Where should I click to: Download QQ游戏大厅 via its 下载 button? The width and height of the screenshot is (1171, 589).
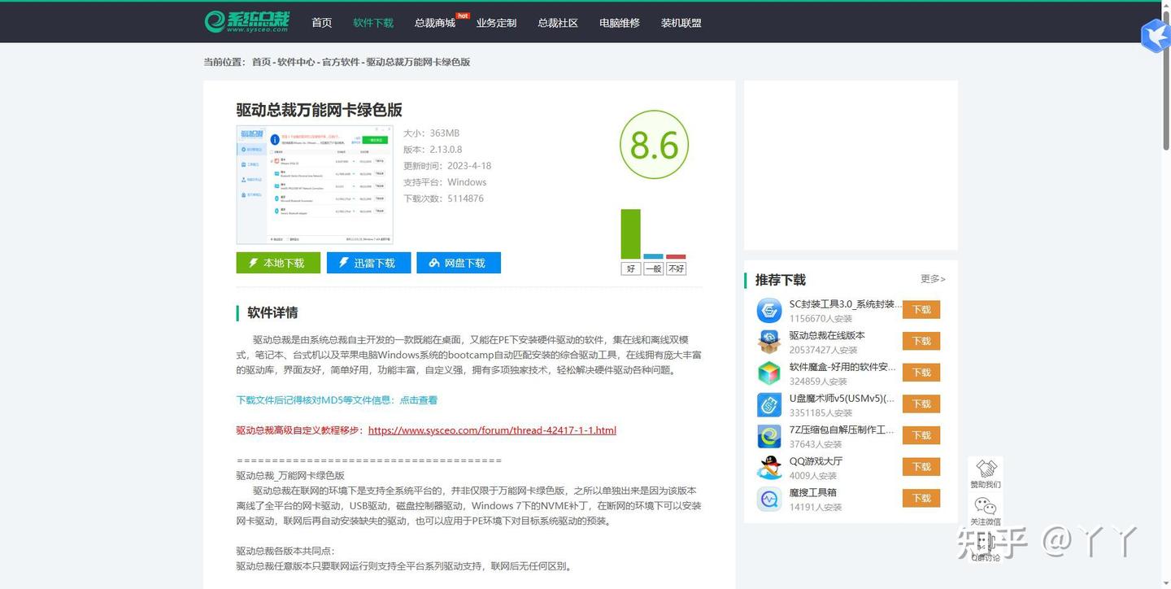(921, 467)
